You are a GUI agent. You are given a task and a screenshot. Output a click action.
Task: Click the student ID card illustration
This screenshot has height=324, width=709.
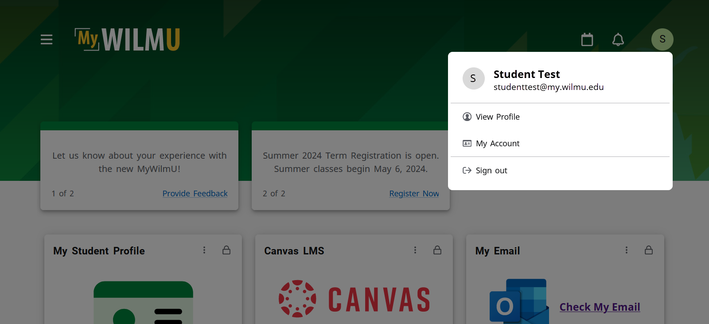(x=143, y=303)
